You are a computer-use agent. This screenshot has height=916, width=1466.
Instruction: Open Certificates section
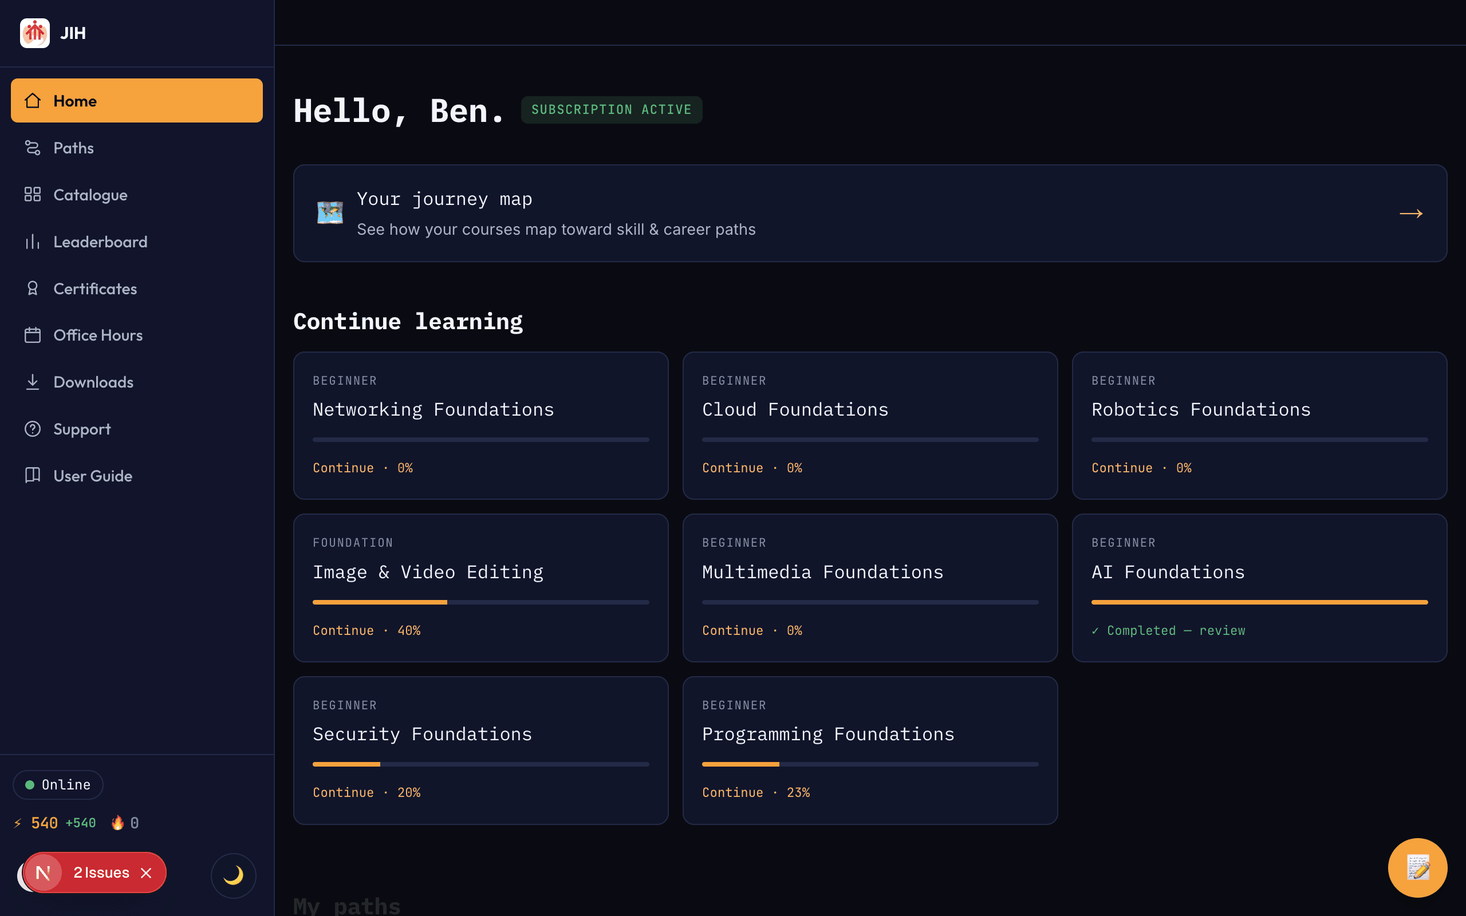137,289
